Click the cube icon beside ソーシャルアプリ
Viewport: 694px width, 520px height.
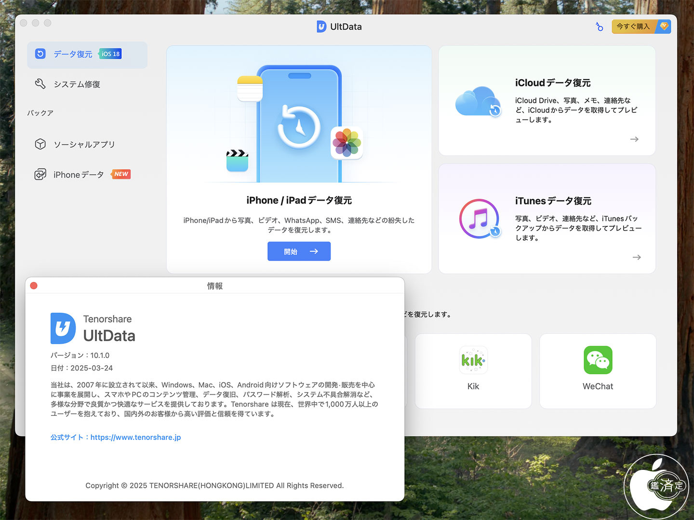pyautogui.click(x=40, y=144)
